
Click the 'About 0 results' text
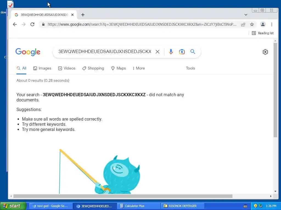(43, 81)
